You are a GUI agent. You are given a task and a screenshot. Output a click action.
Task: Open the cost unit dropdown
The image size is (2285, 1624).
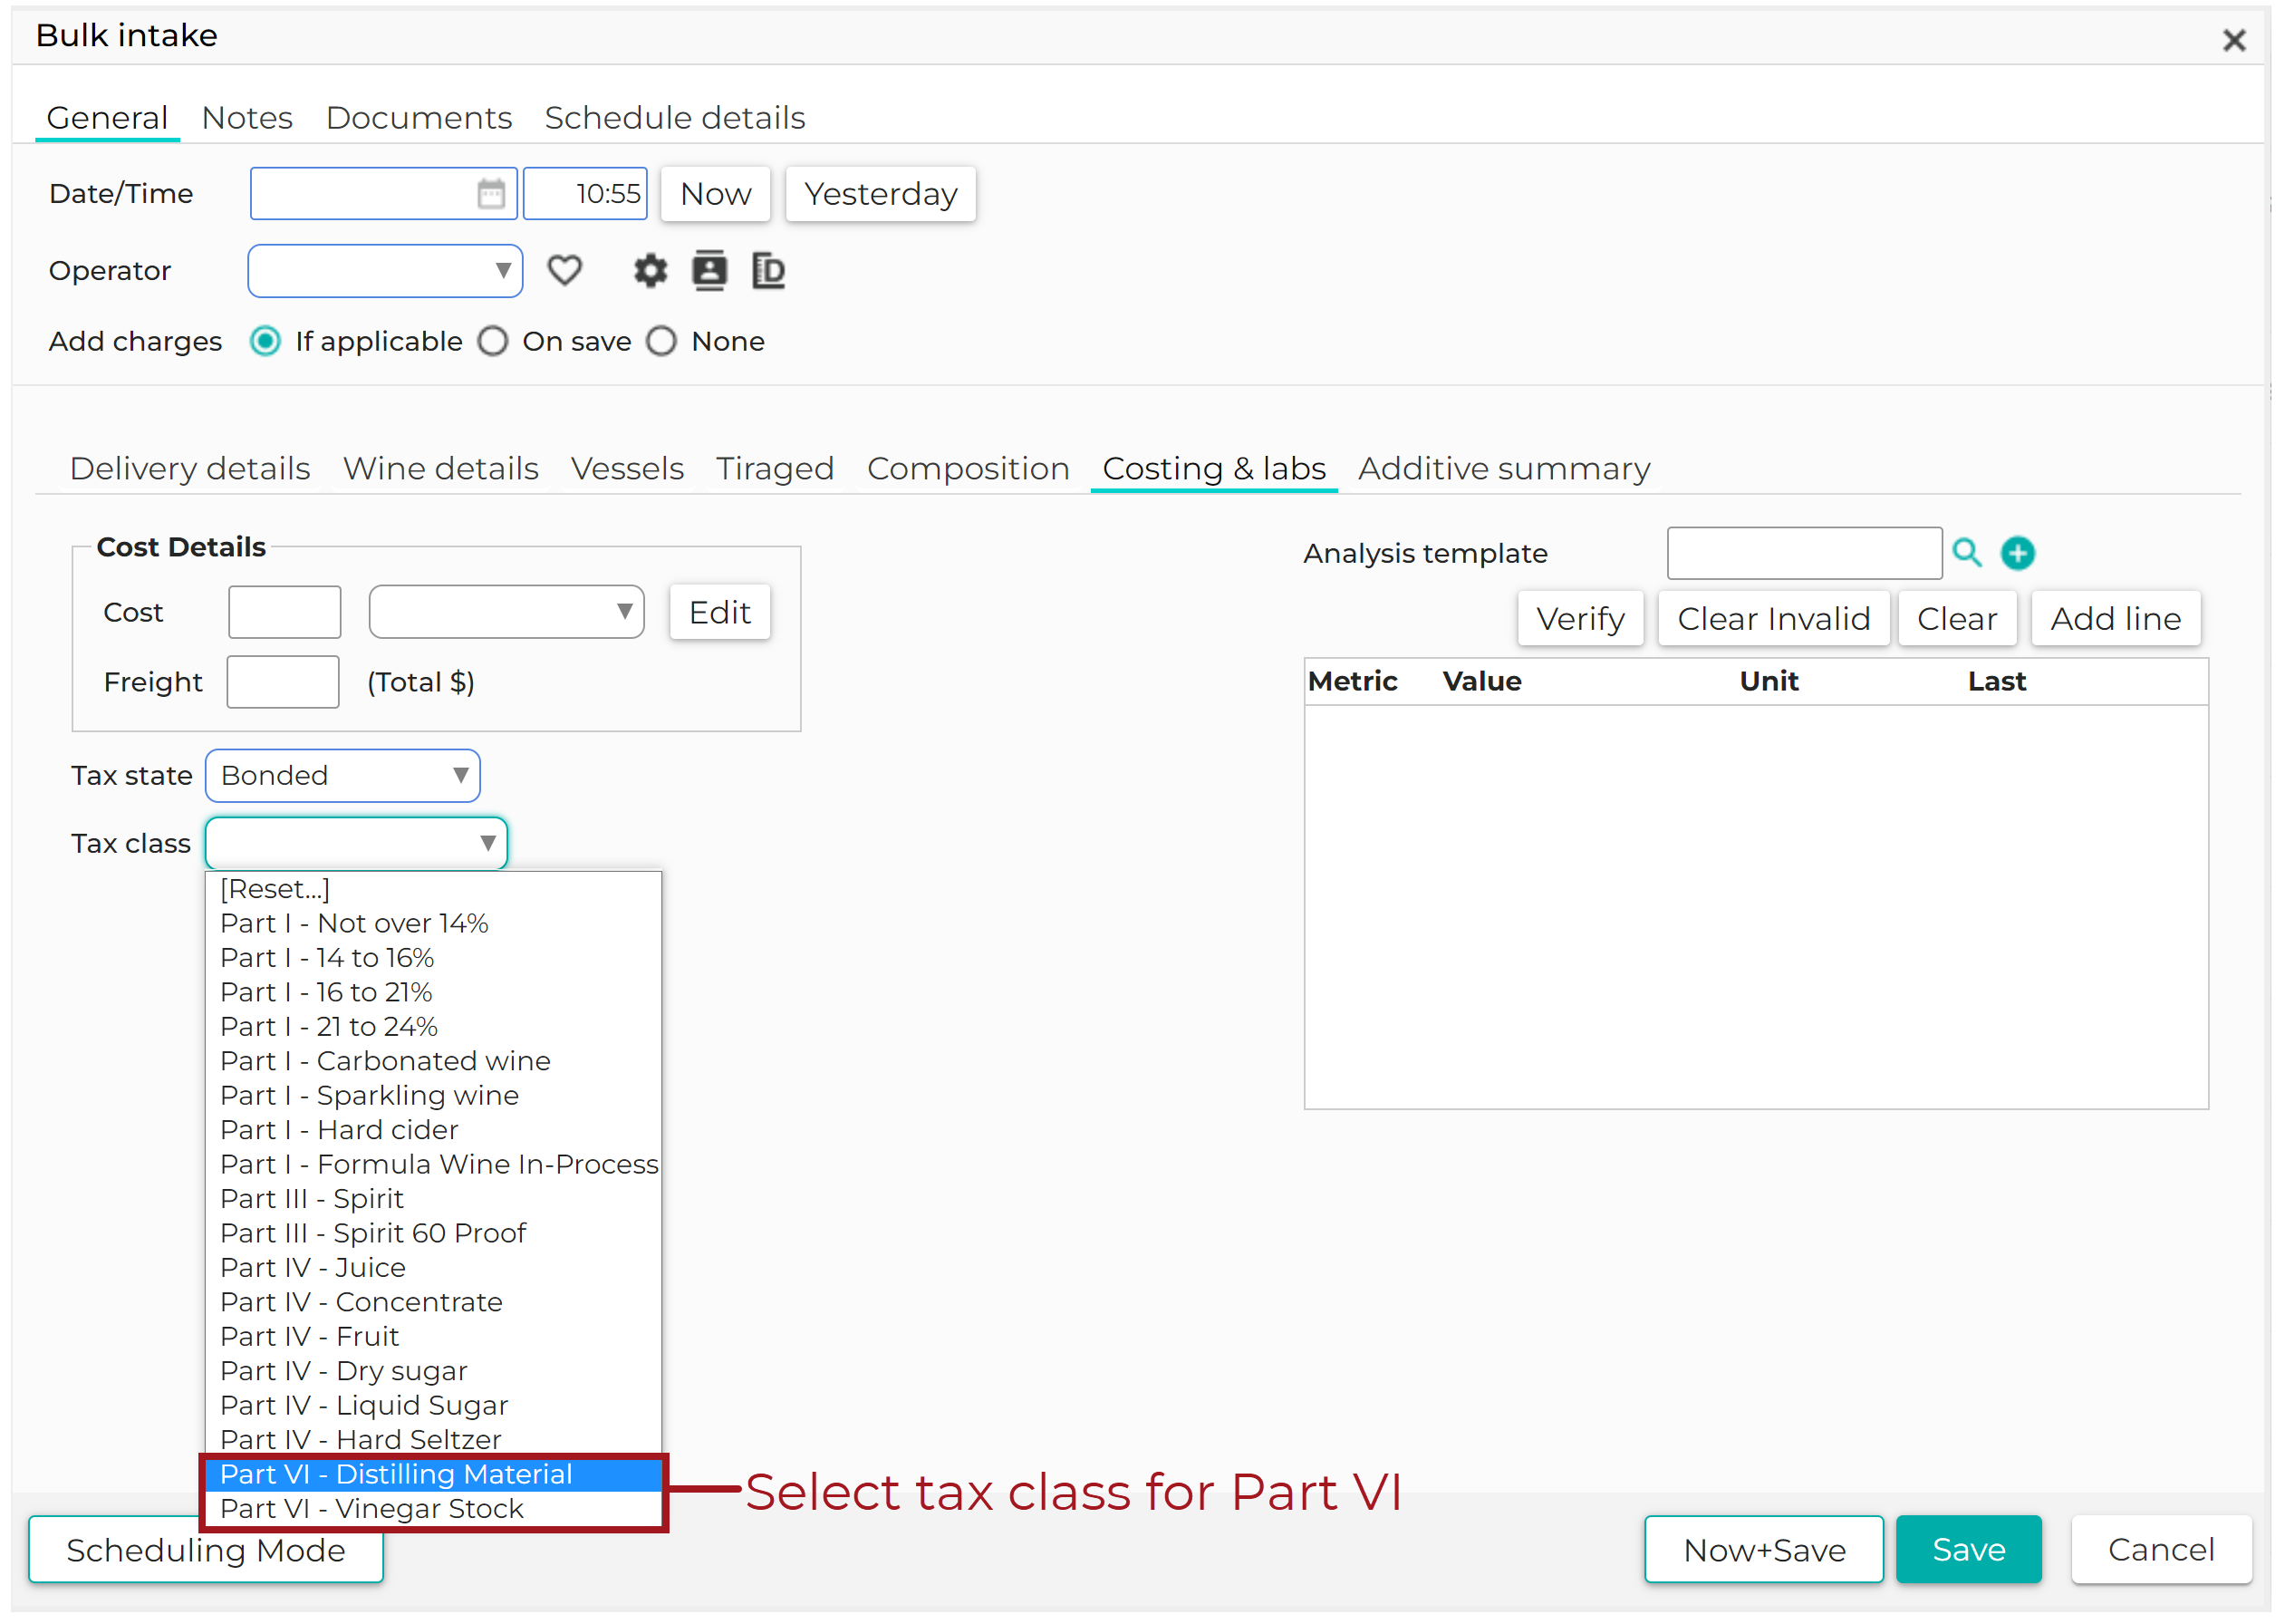506,612
